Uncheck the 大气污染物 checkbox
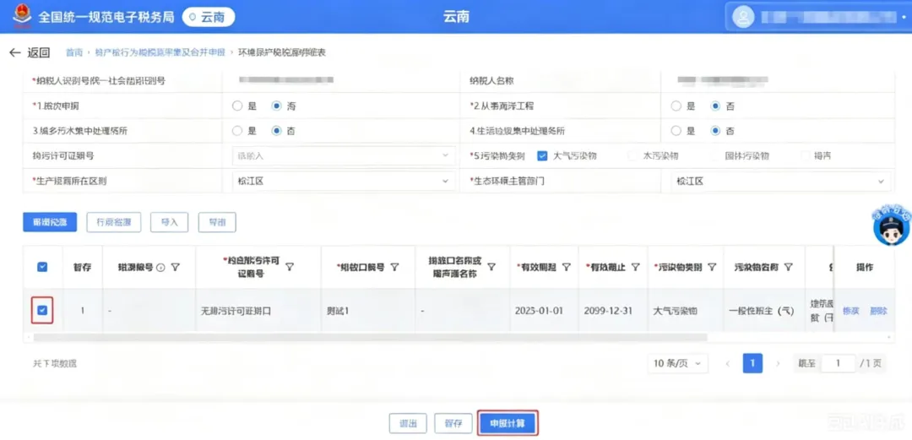 542,155
